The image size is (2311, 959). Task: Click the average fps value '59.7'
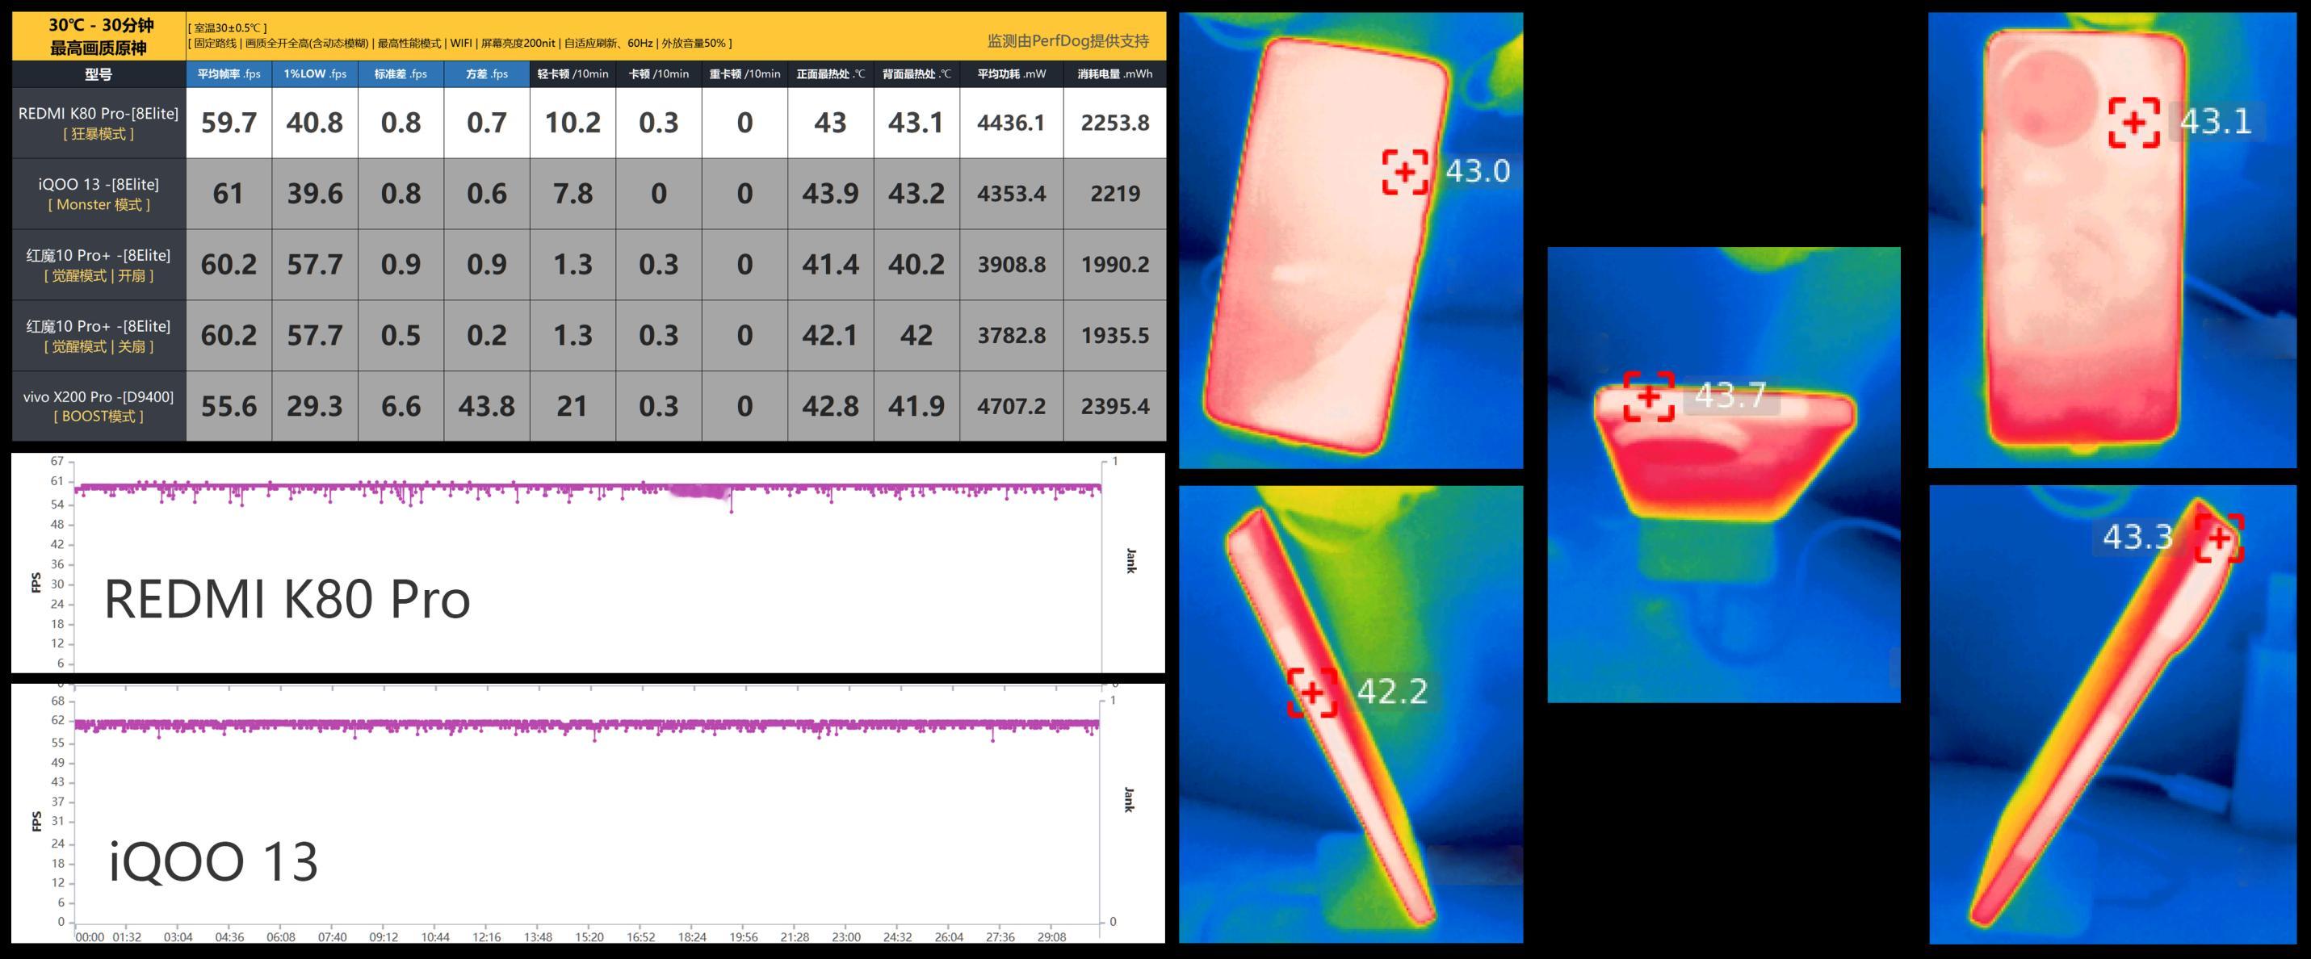pyautogui.click(x=229, y=123)
